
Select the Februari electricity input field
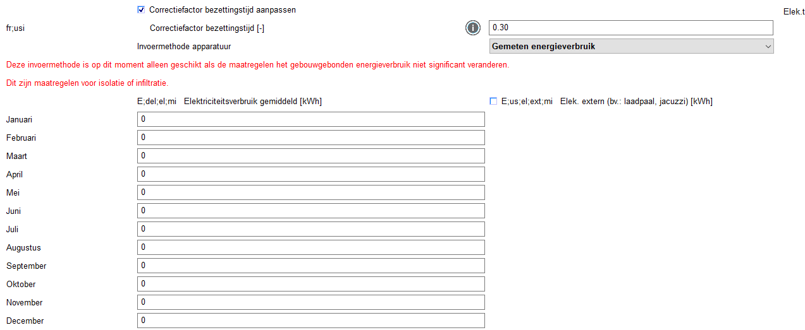pos(310,138)
